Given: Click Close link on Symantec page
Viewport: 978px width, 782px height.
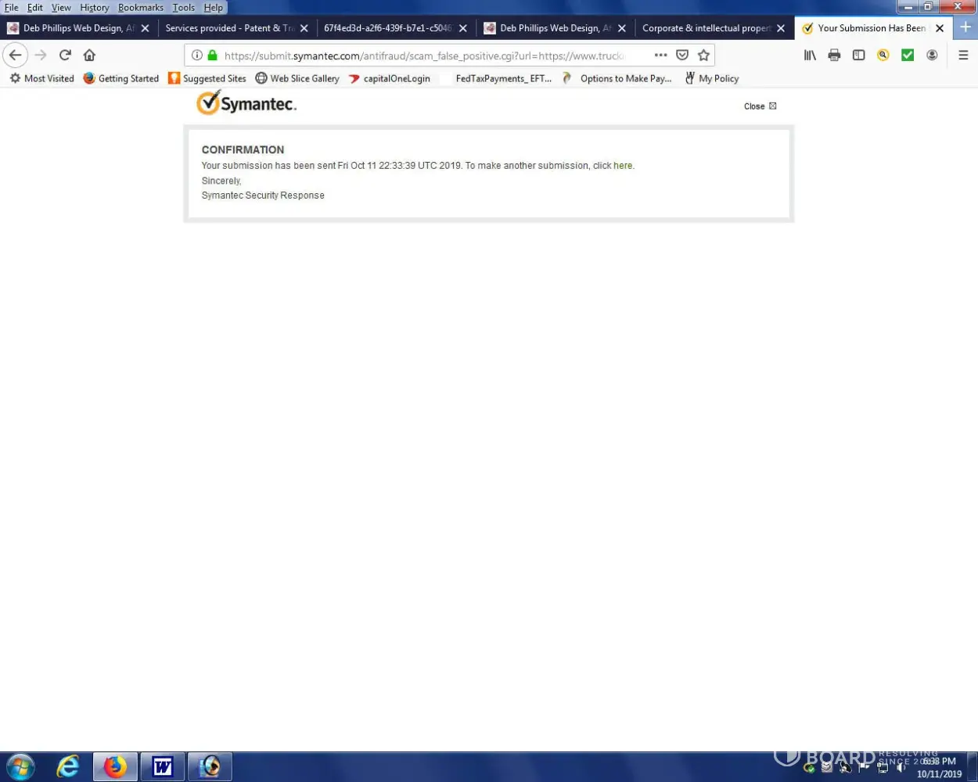Looking at the screenshot, I should (x=760, y=106).
